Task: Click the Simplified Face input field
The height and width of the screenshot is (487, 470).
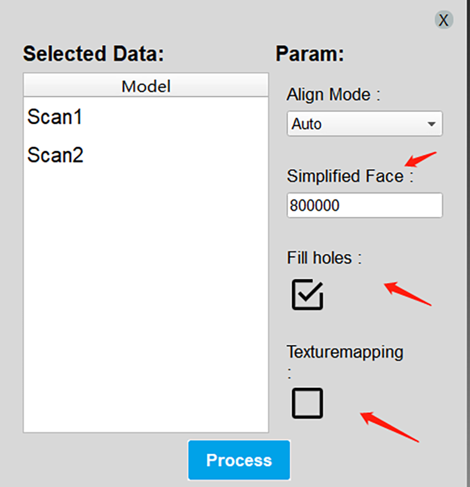Action: click(x=364, y=206)
